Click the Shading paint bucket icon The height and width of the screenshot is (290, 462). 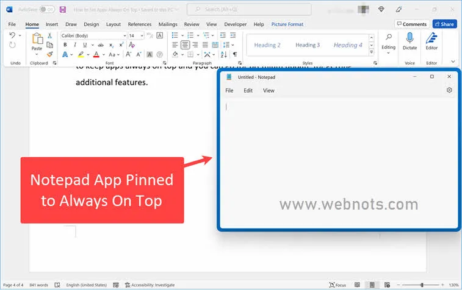[175, 54]
